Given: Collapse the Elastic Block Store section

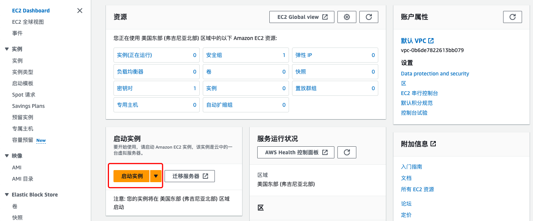Looking at the screenshot, I should tap(6, 195).
